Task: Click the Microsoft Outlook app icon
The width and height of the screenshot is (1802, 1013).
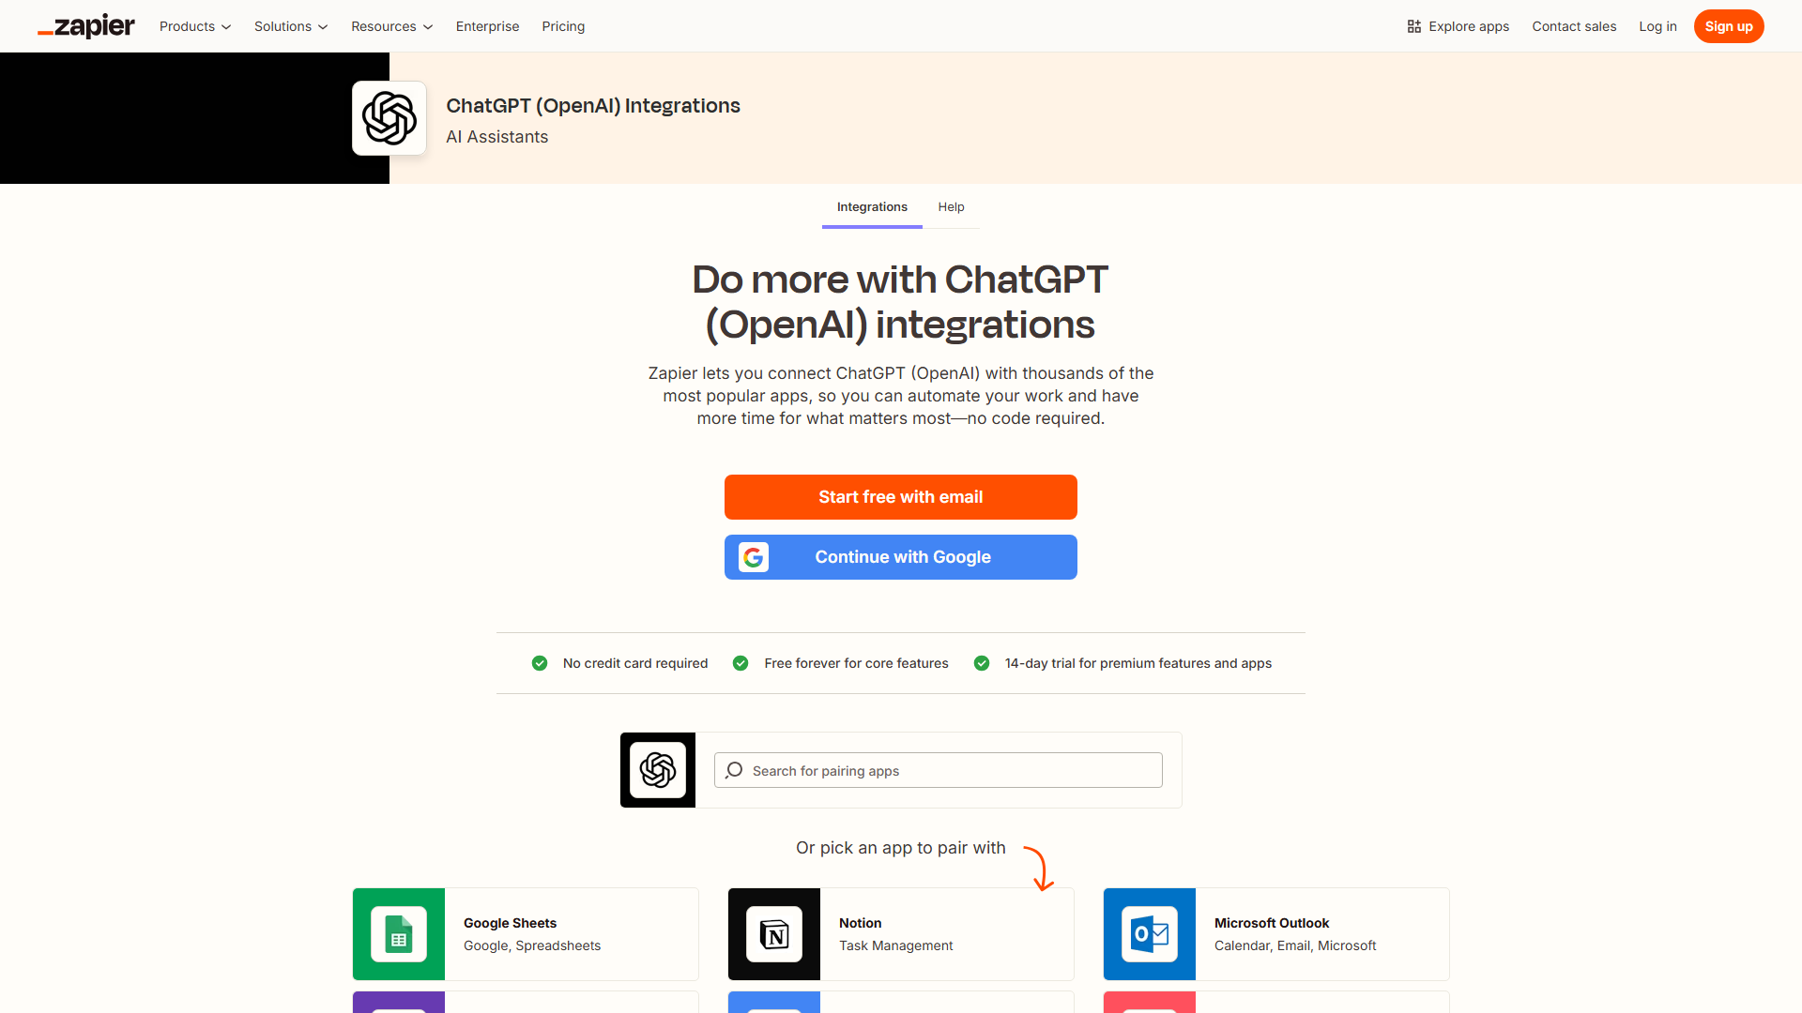Action: (x=1150, y=934)
